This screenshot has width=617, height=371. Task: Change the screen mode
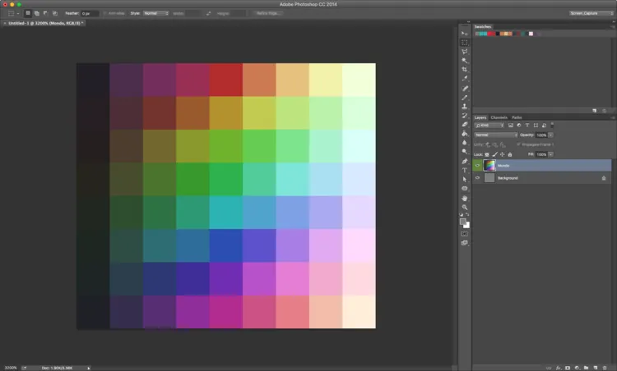(465, 243)
